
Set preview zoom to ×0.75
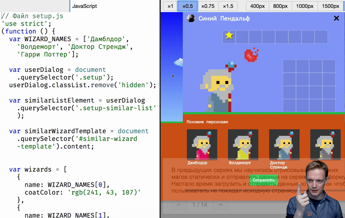tap(208, 6)
